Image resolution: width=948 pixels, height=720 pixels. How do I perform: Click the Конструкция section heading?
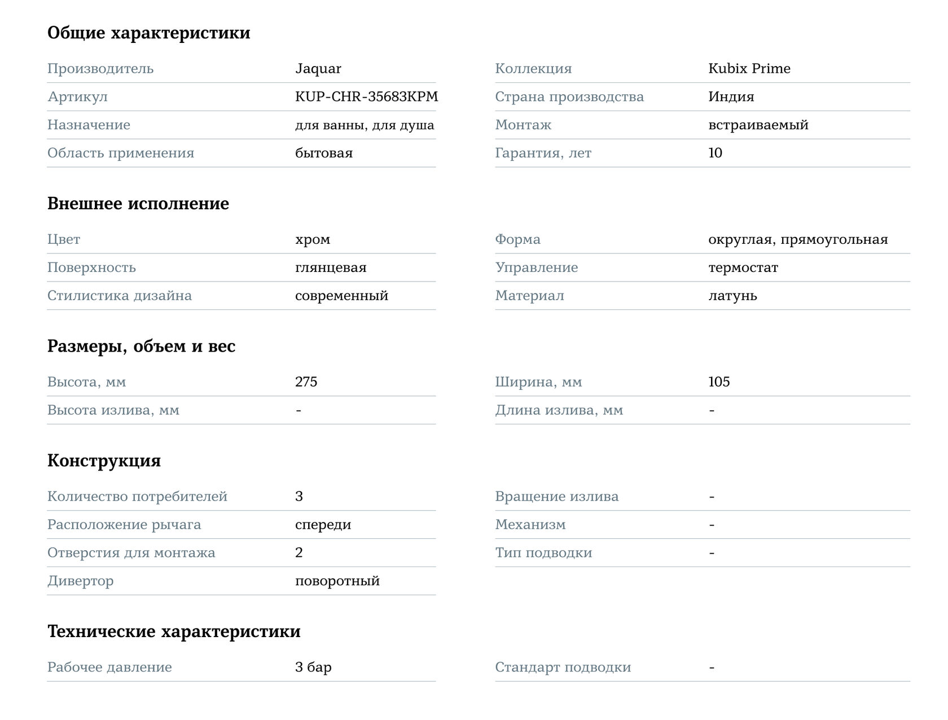(x=104, y=461)
